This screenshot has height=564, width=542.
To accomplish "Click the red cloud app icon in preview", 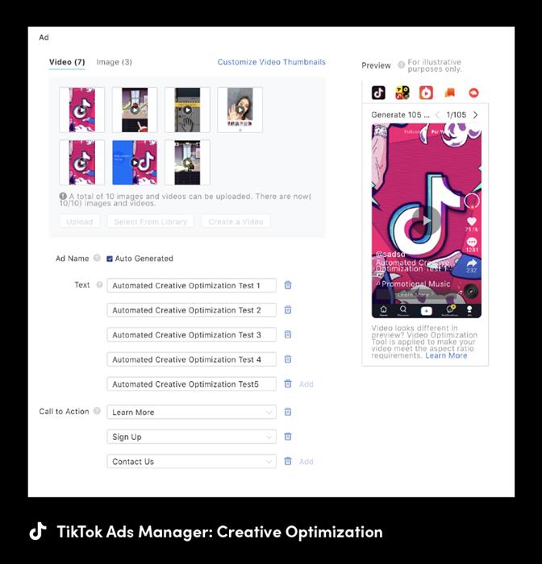I will (x=473, y=93).
